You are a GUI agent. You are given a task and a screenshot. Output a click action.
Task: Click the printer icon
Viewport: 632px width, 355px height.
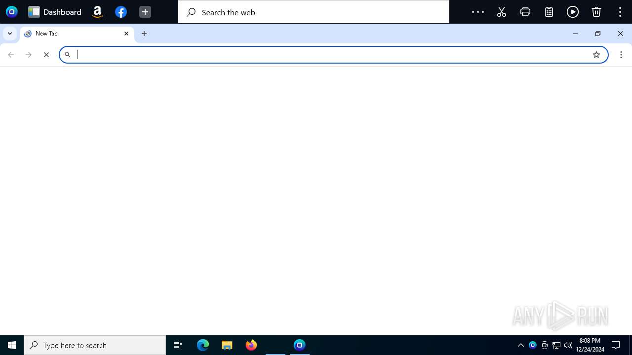525,12
